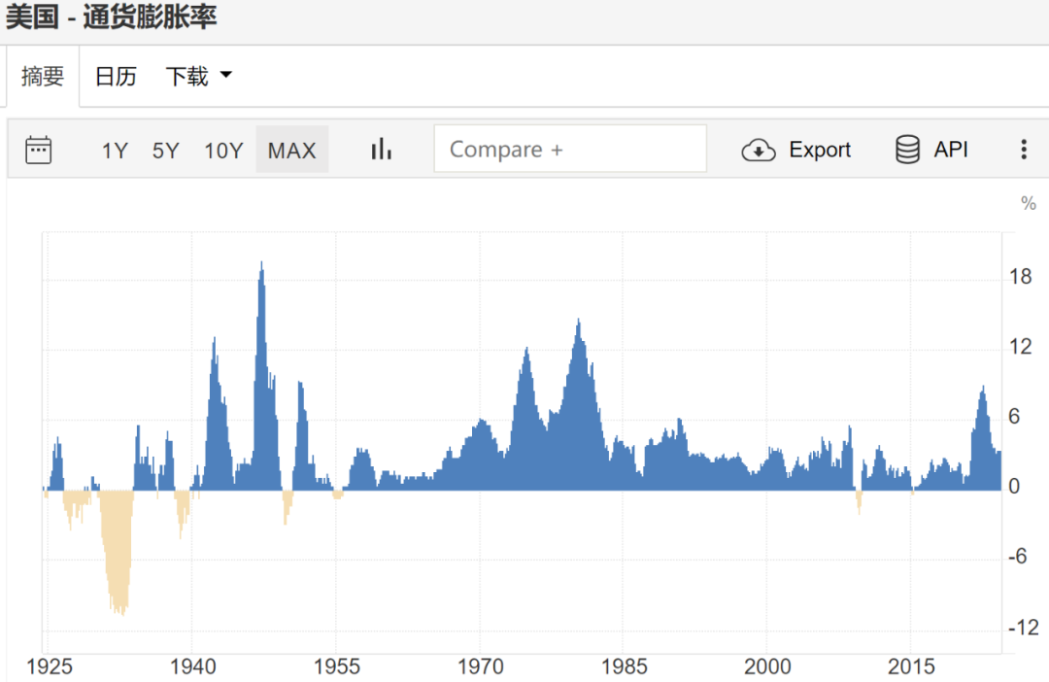1049x682 pixels.
Task: Click the 1925 x-axis label
Action: (x=49, y=666)
